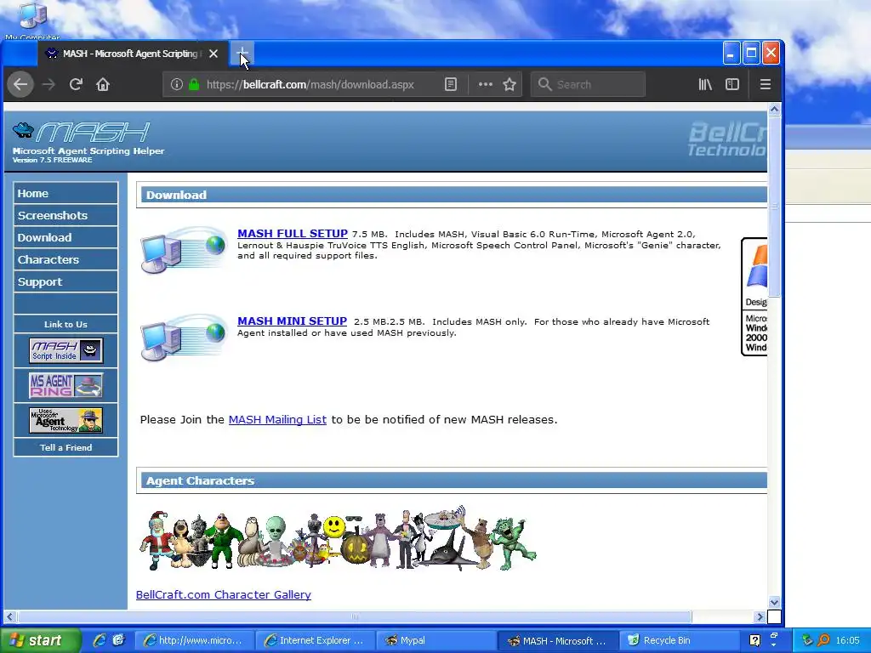Image resolution: width=871 pixels, height=653 pixels.
Task: Close the MASH browser tab
Action: click(x=213, y=54)
